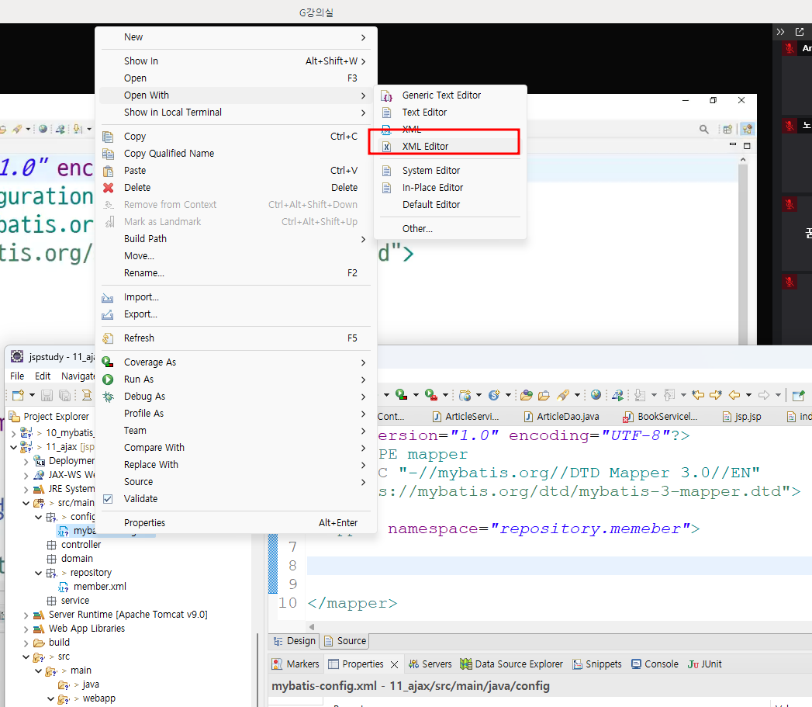
Task: Select Generic Text Editor option
Action: tap(444, 95)
